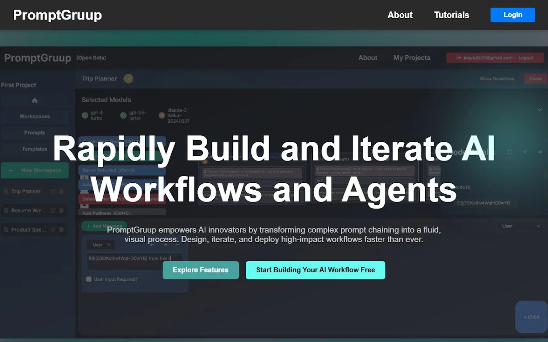Click trash icon on Product Spe... row

click(62, 230)
